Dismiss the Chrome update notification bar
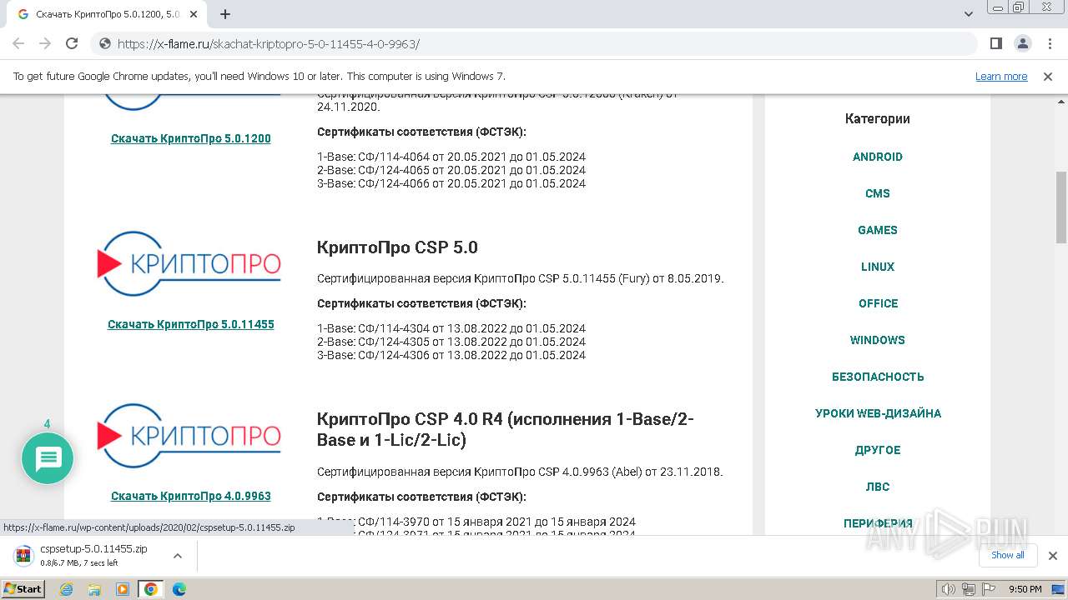 (x=1048, y=76)
